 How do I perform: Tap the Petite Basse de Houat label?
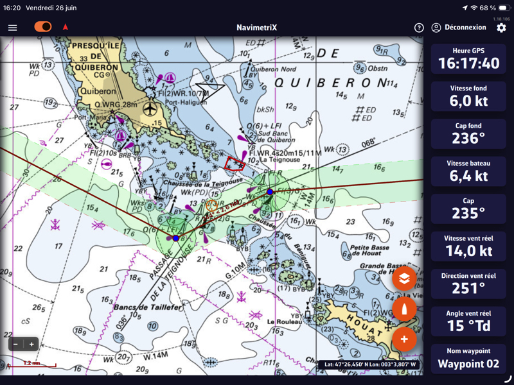[369, 250]
